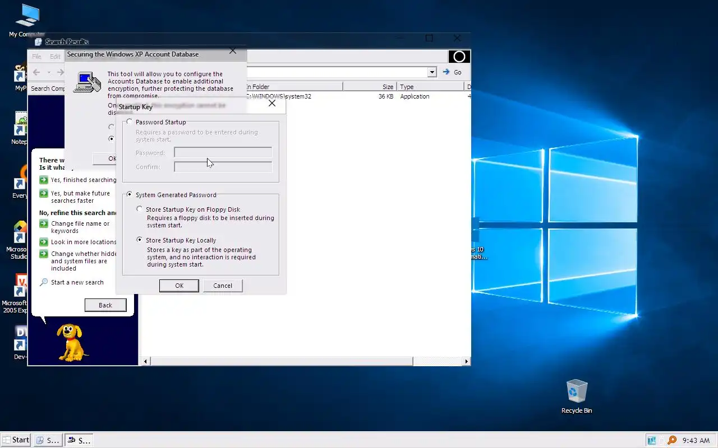
Task: Select the Password Startup radio button
Action: click(x=130, y=122)
